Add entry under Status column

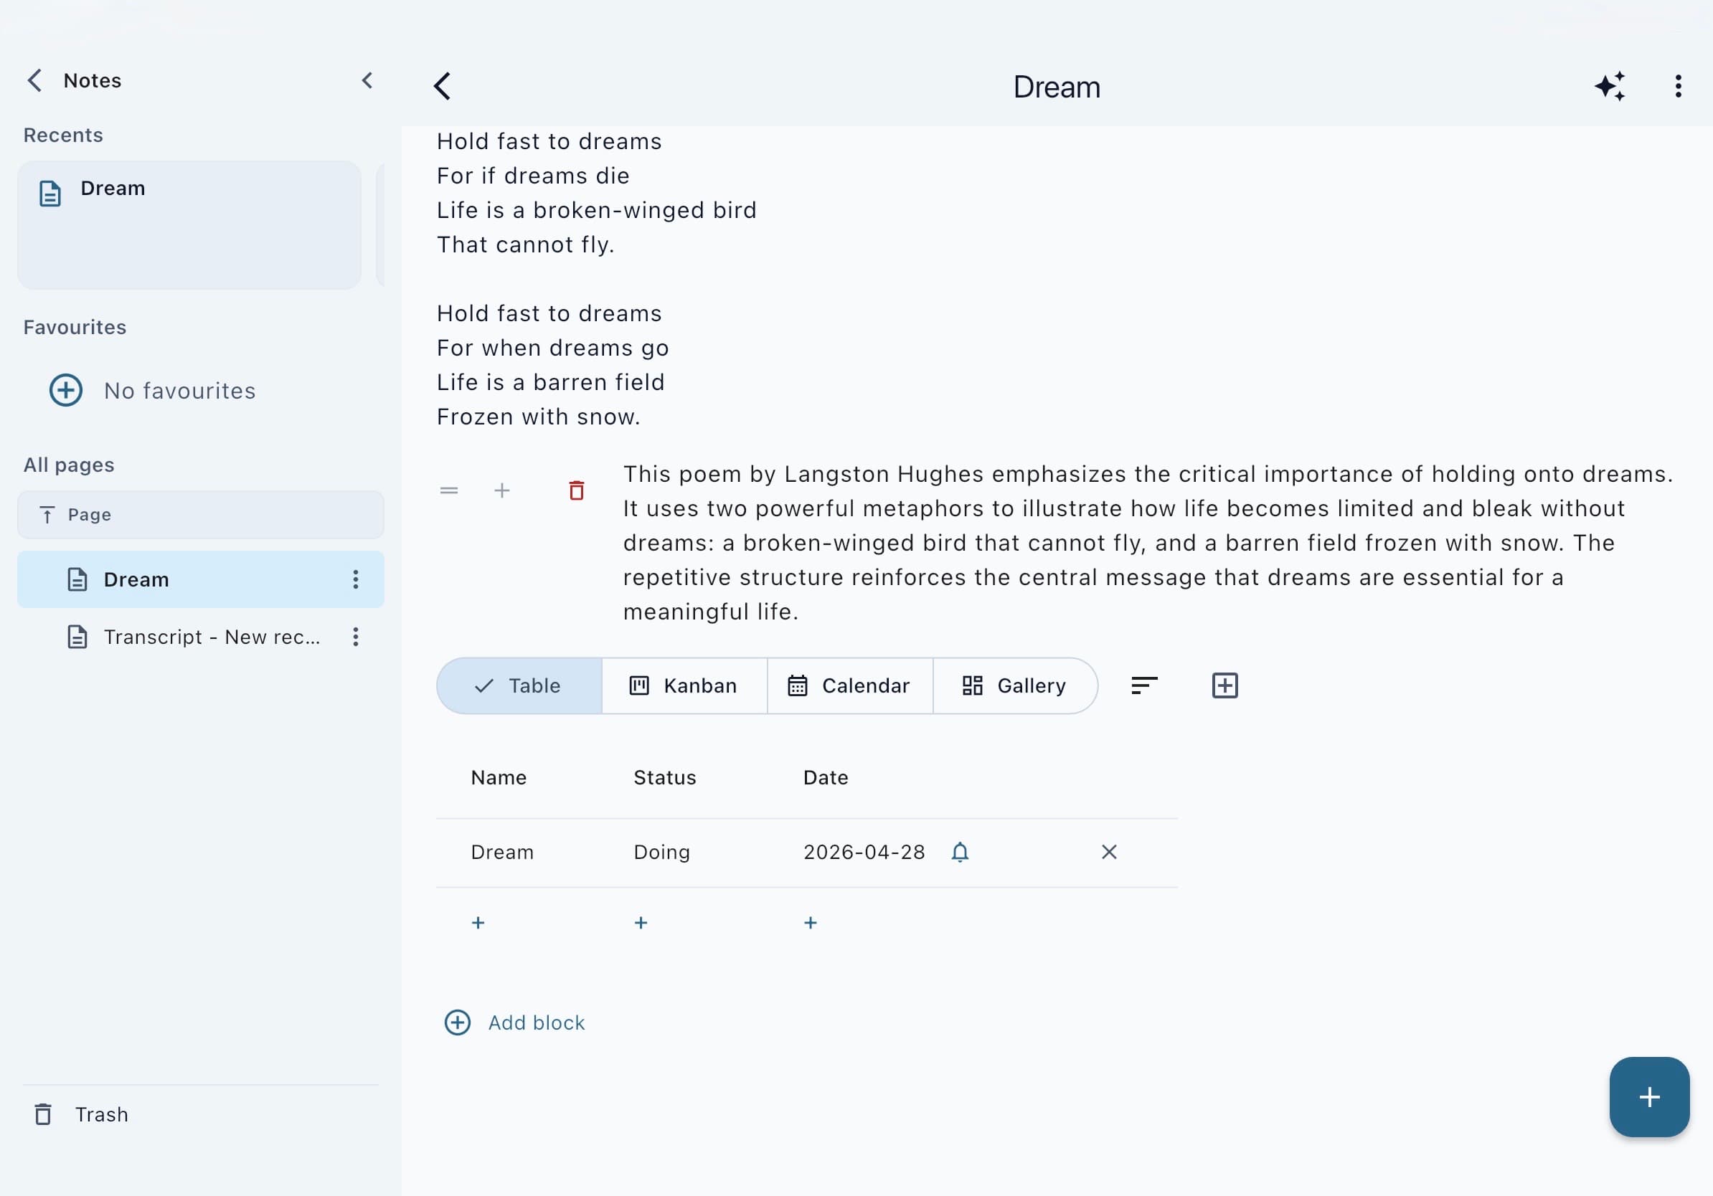(641, 923)
